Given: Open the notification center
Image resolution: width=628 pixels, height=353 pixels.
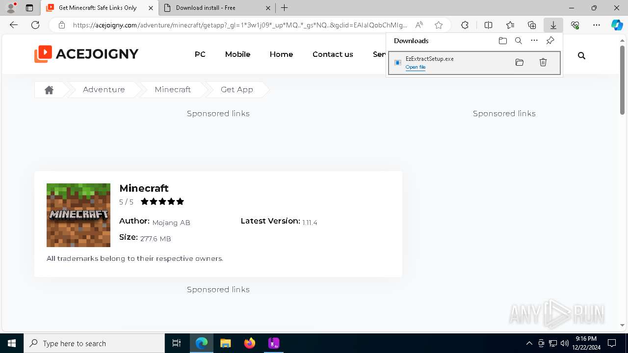Looking at the screenshot, I should [x=612, y=343].
